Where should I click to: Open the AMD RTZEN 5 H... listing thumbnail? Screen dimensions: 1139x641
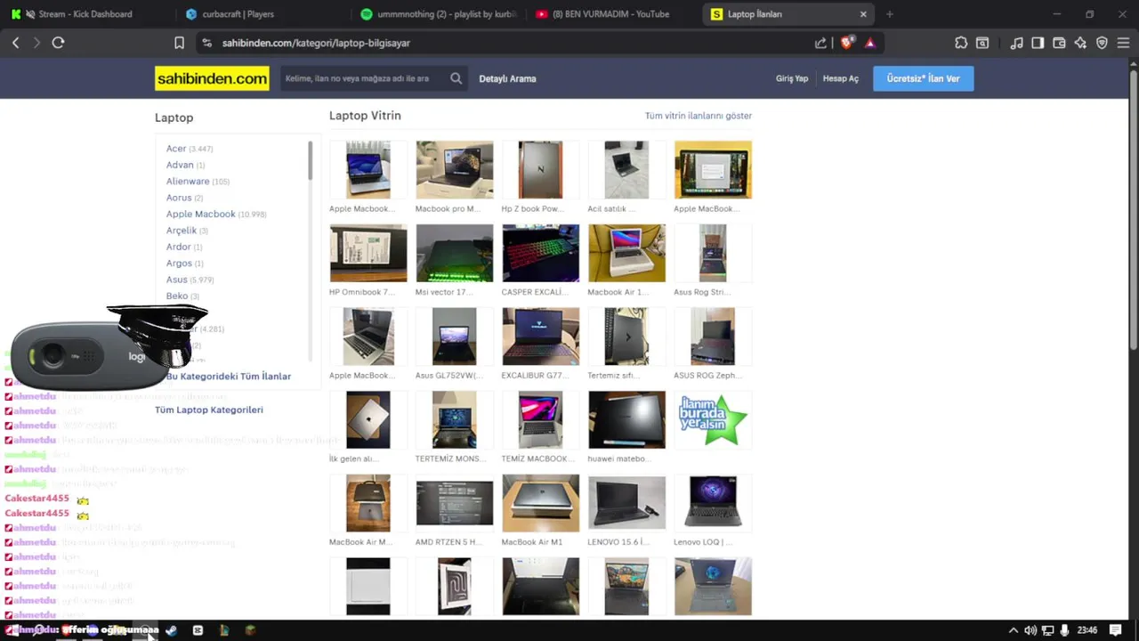(x=454, y=503)
